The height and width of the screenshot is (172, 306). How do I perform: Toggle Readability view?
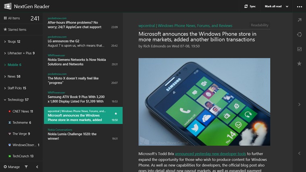pos(260,25)
